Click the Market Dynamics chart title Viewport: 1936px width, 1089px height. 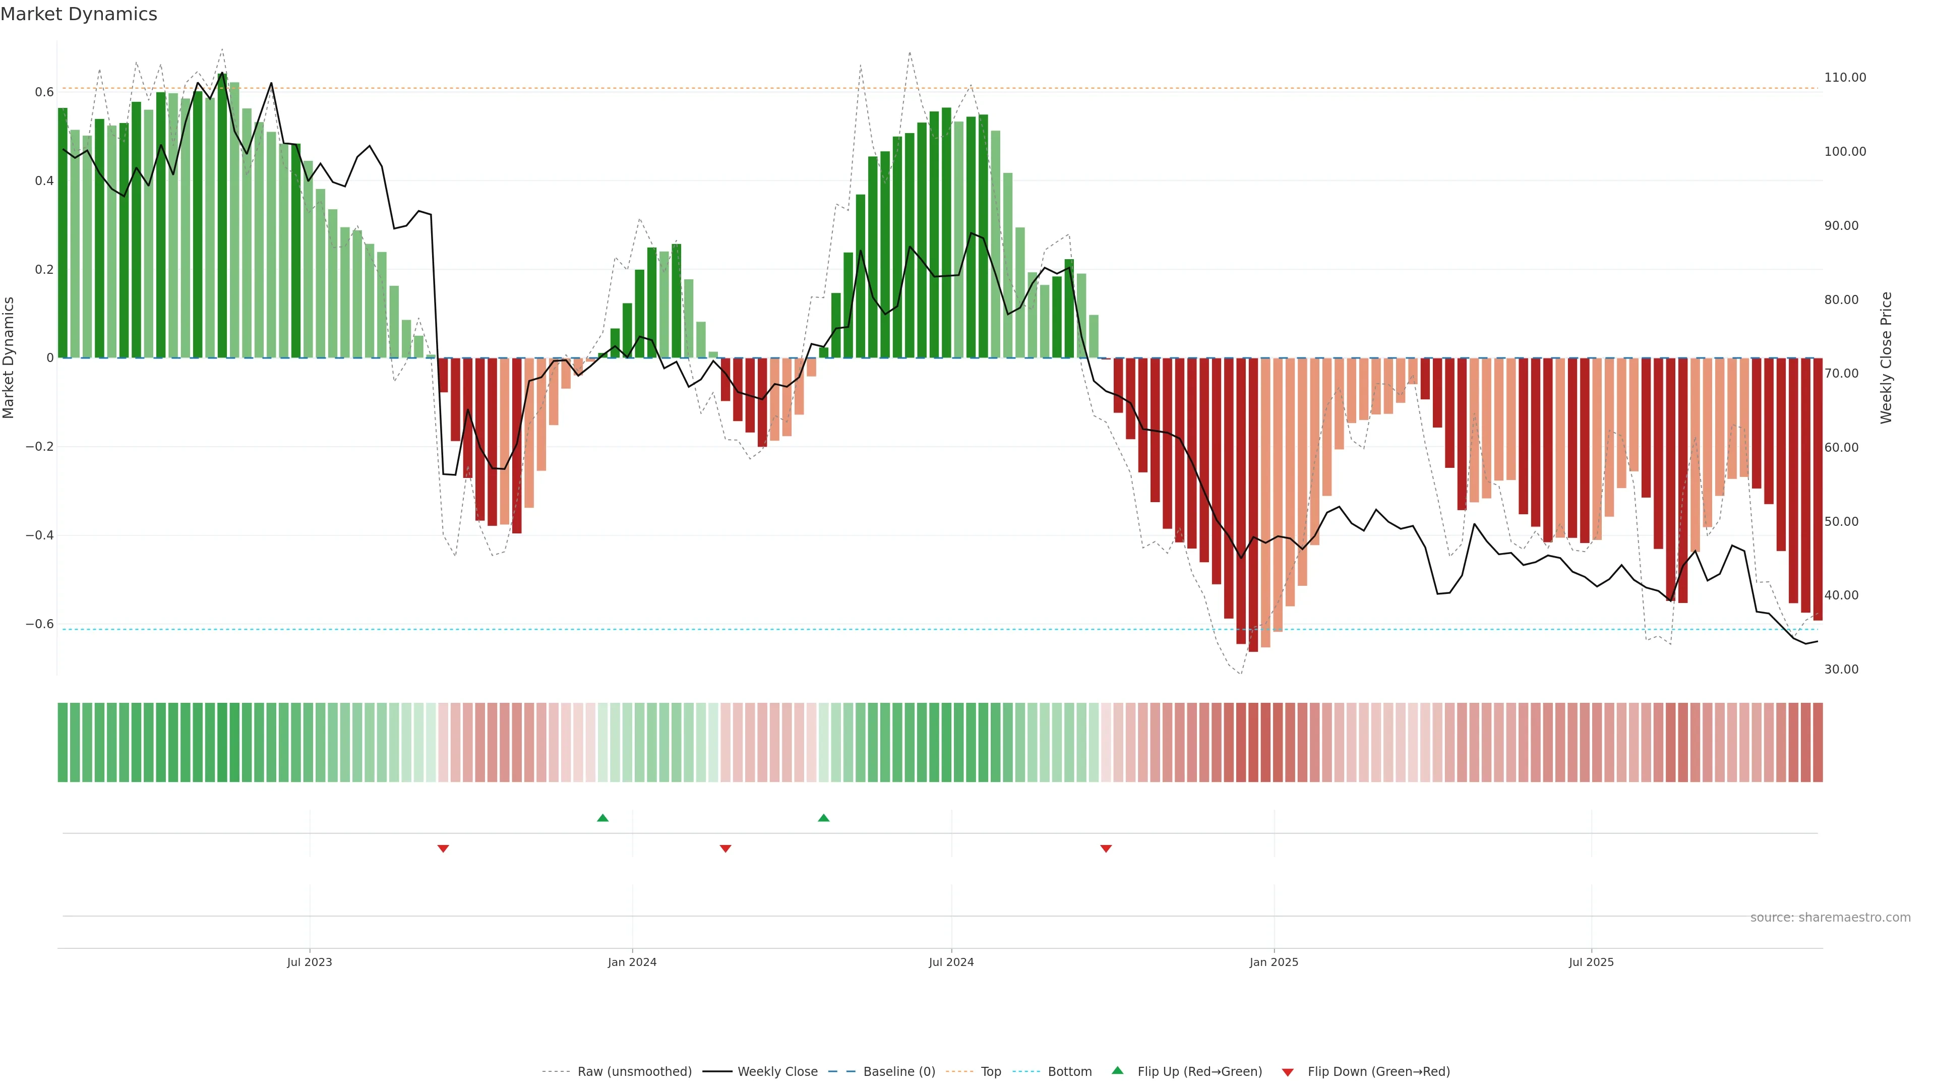[x=79, y=14]
